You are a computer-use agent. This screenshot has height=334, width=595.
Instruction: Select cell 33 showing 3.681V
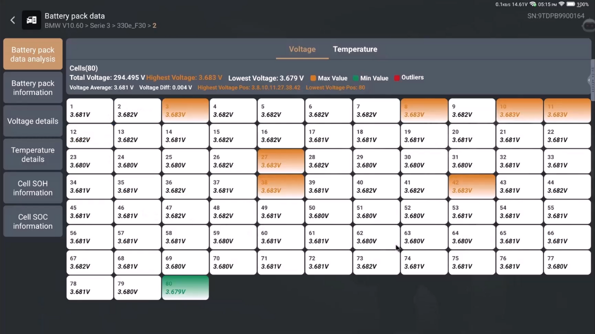pos(568,161)
